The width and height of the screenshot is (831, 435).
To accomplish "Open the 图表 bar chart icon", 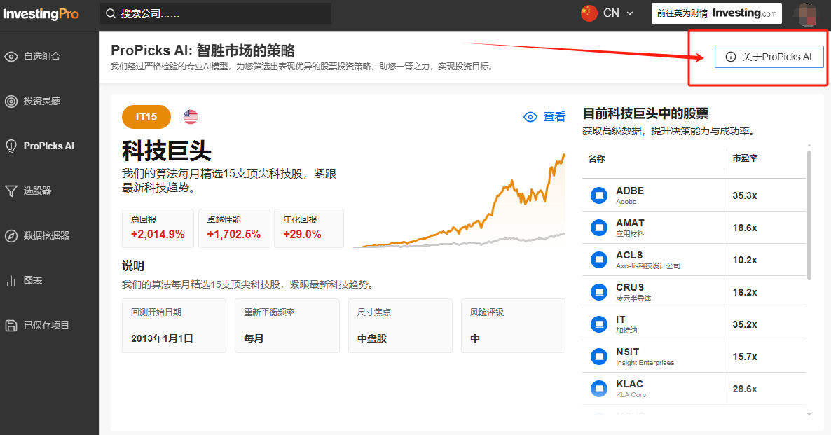I will coord(11,281).
